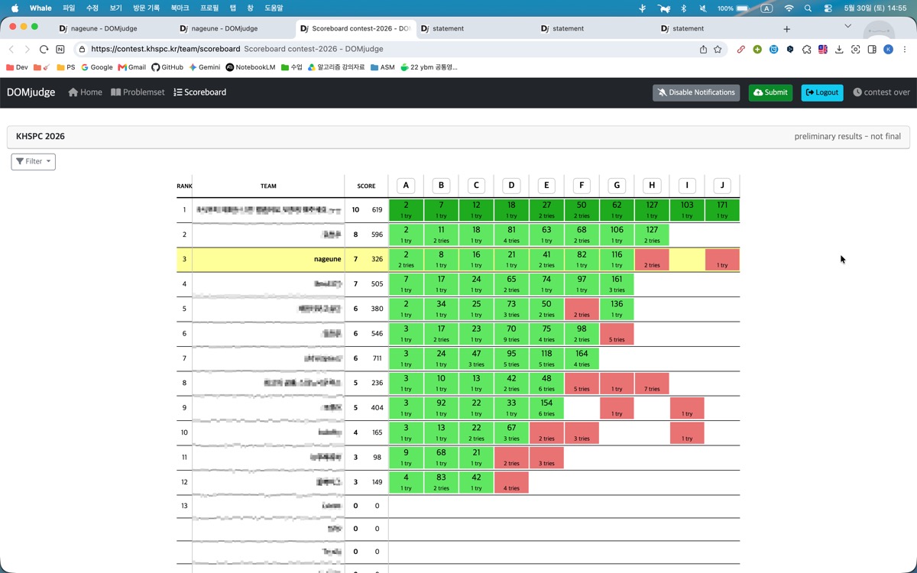Click the screen capture icon in toolbar
Viewport: 917px width, 573px height.
856,49
